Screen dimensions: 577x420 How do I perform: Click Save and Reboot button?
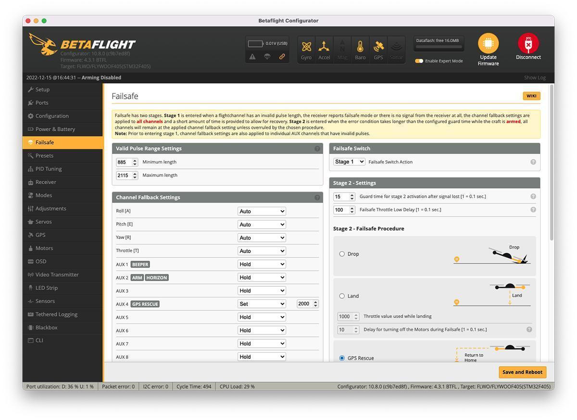[522, 372]
